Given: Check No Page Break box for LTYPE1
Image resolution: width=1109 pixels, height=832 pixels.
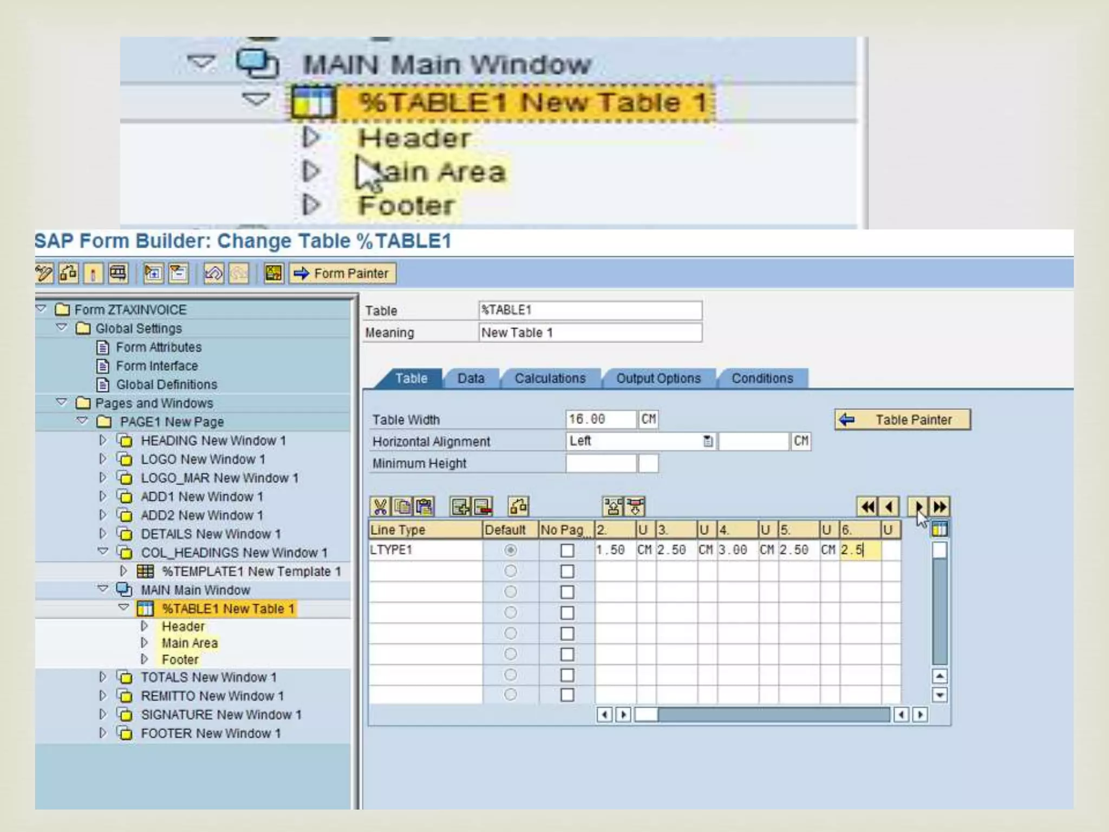Looking at the screenshot, I should 567,550.
